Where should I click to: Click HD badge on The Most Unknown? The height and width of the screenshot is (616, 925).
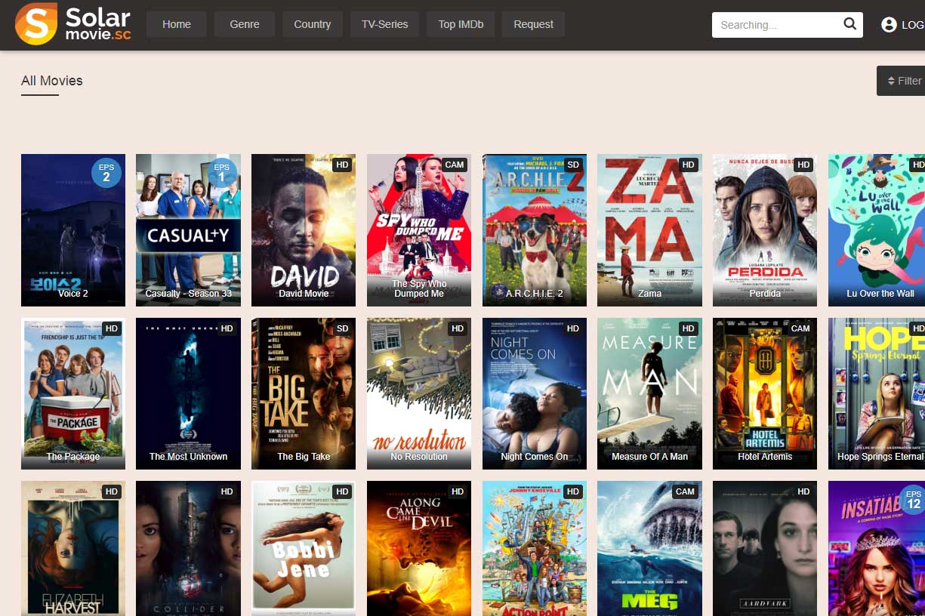[227, 328]
